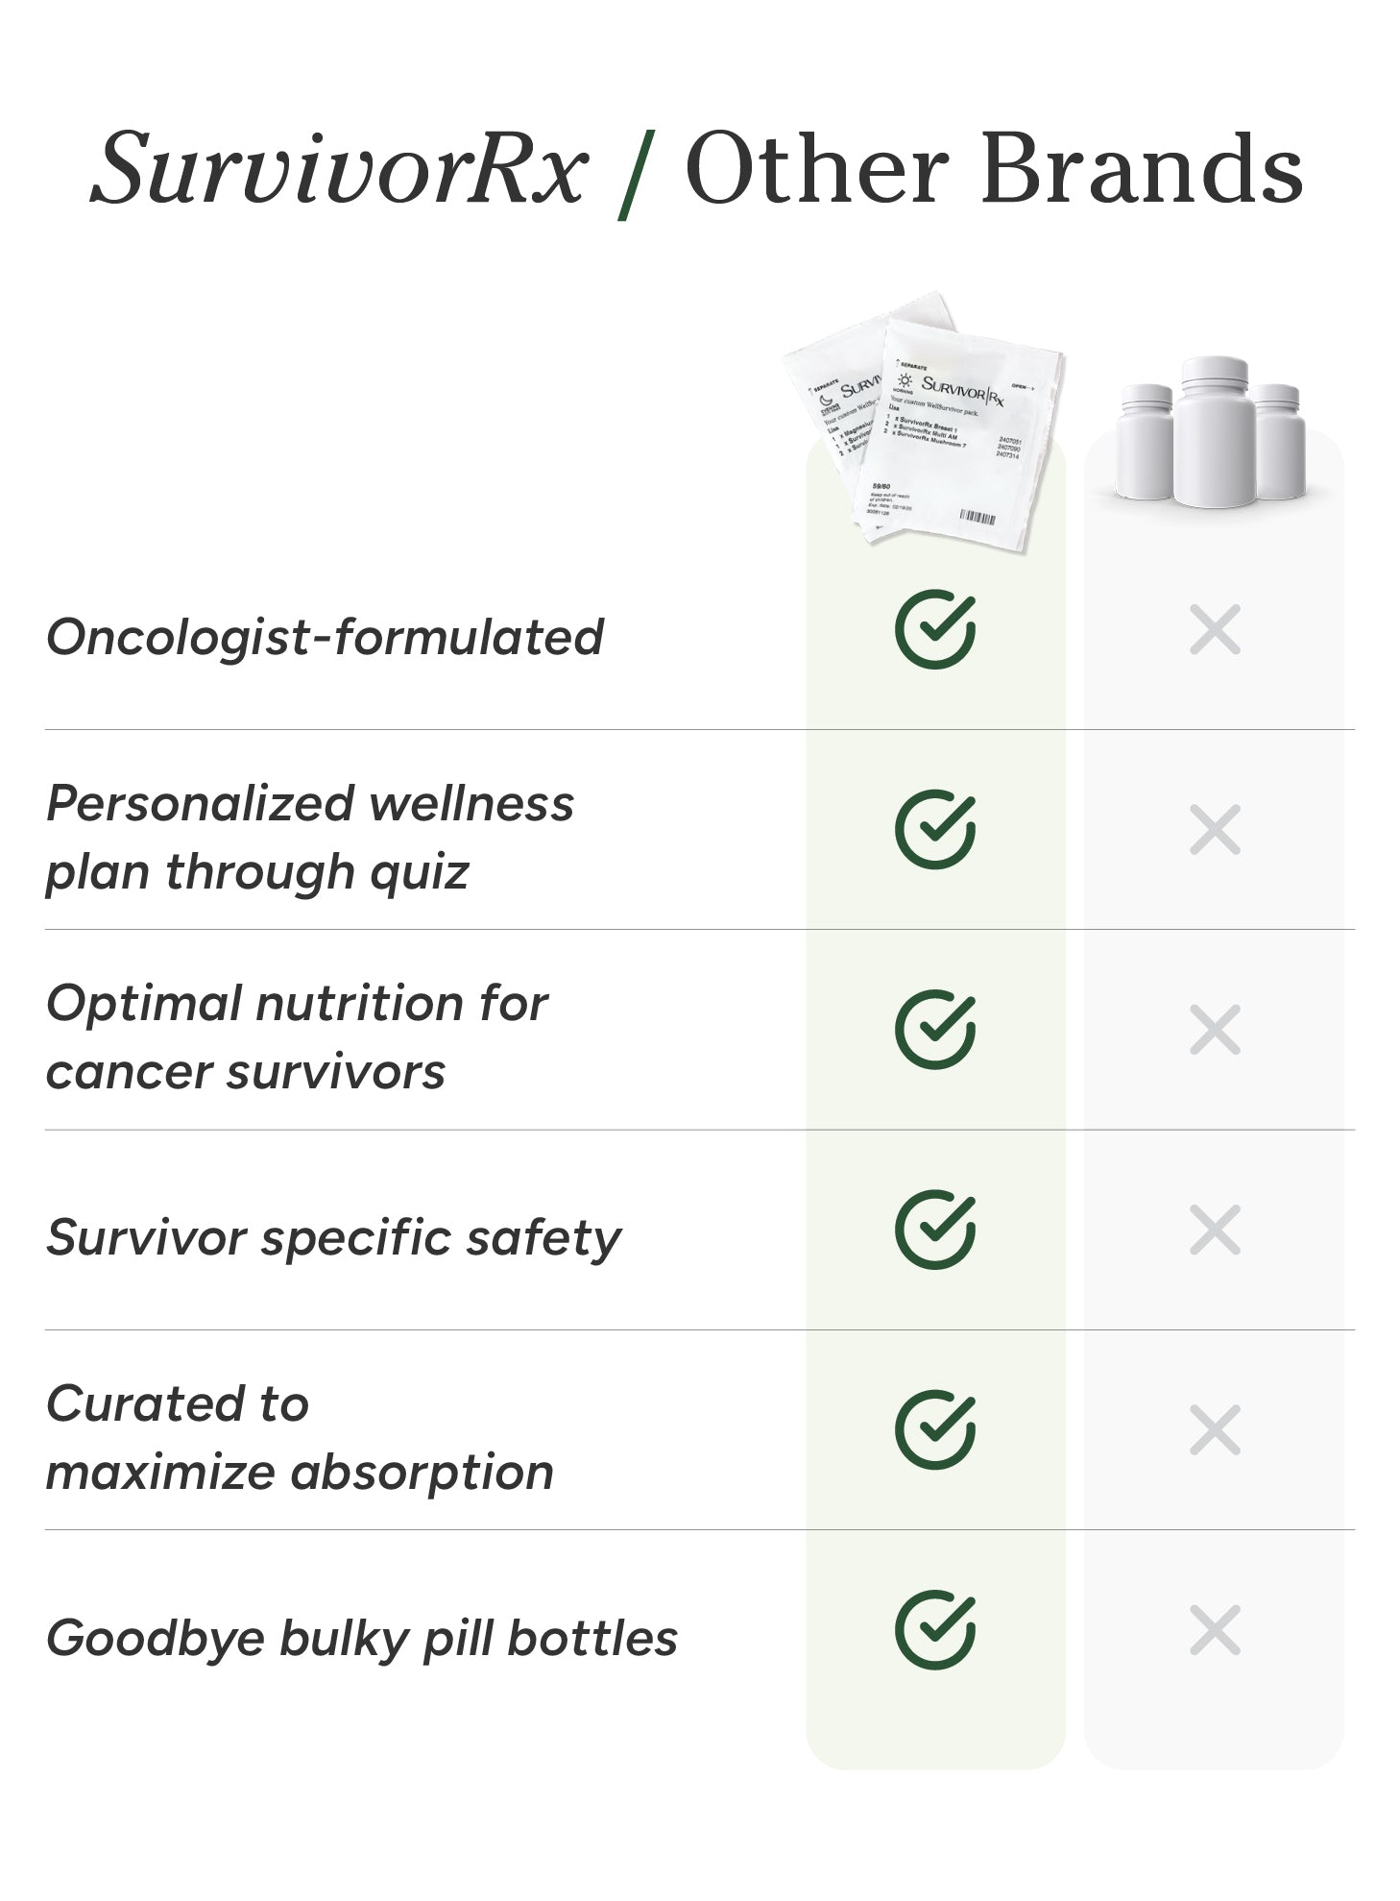1400x1901 pixels.
Task: Click the 'SurvivorRx' title text
Action: 338,169
